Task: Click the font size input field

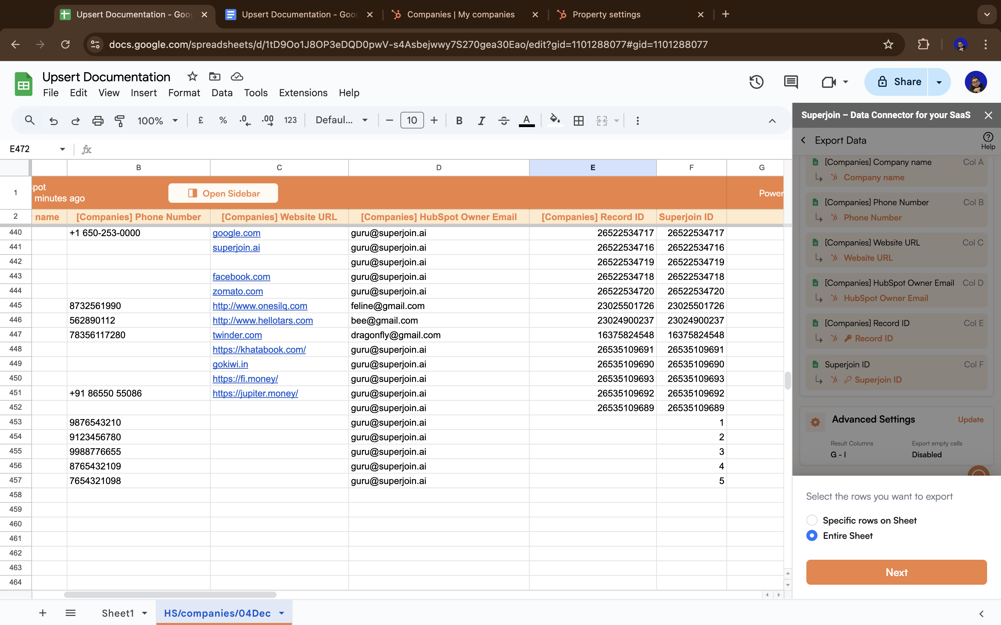Action: pos(412,120)
